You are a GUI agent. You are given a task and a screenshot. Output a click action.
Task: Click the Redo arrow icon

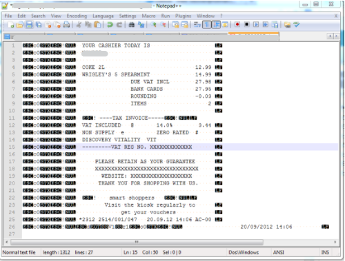tap(119, 25)
